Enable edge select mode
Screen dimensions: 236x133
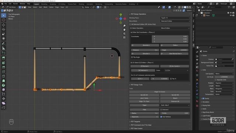(x=22, y=7)
